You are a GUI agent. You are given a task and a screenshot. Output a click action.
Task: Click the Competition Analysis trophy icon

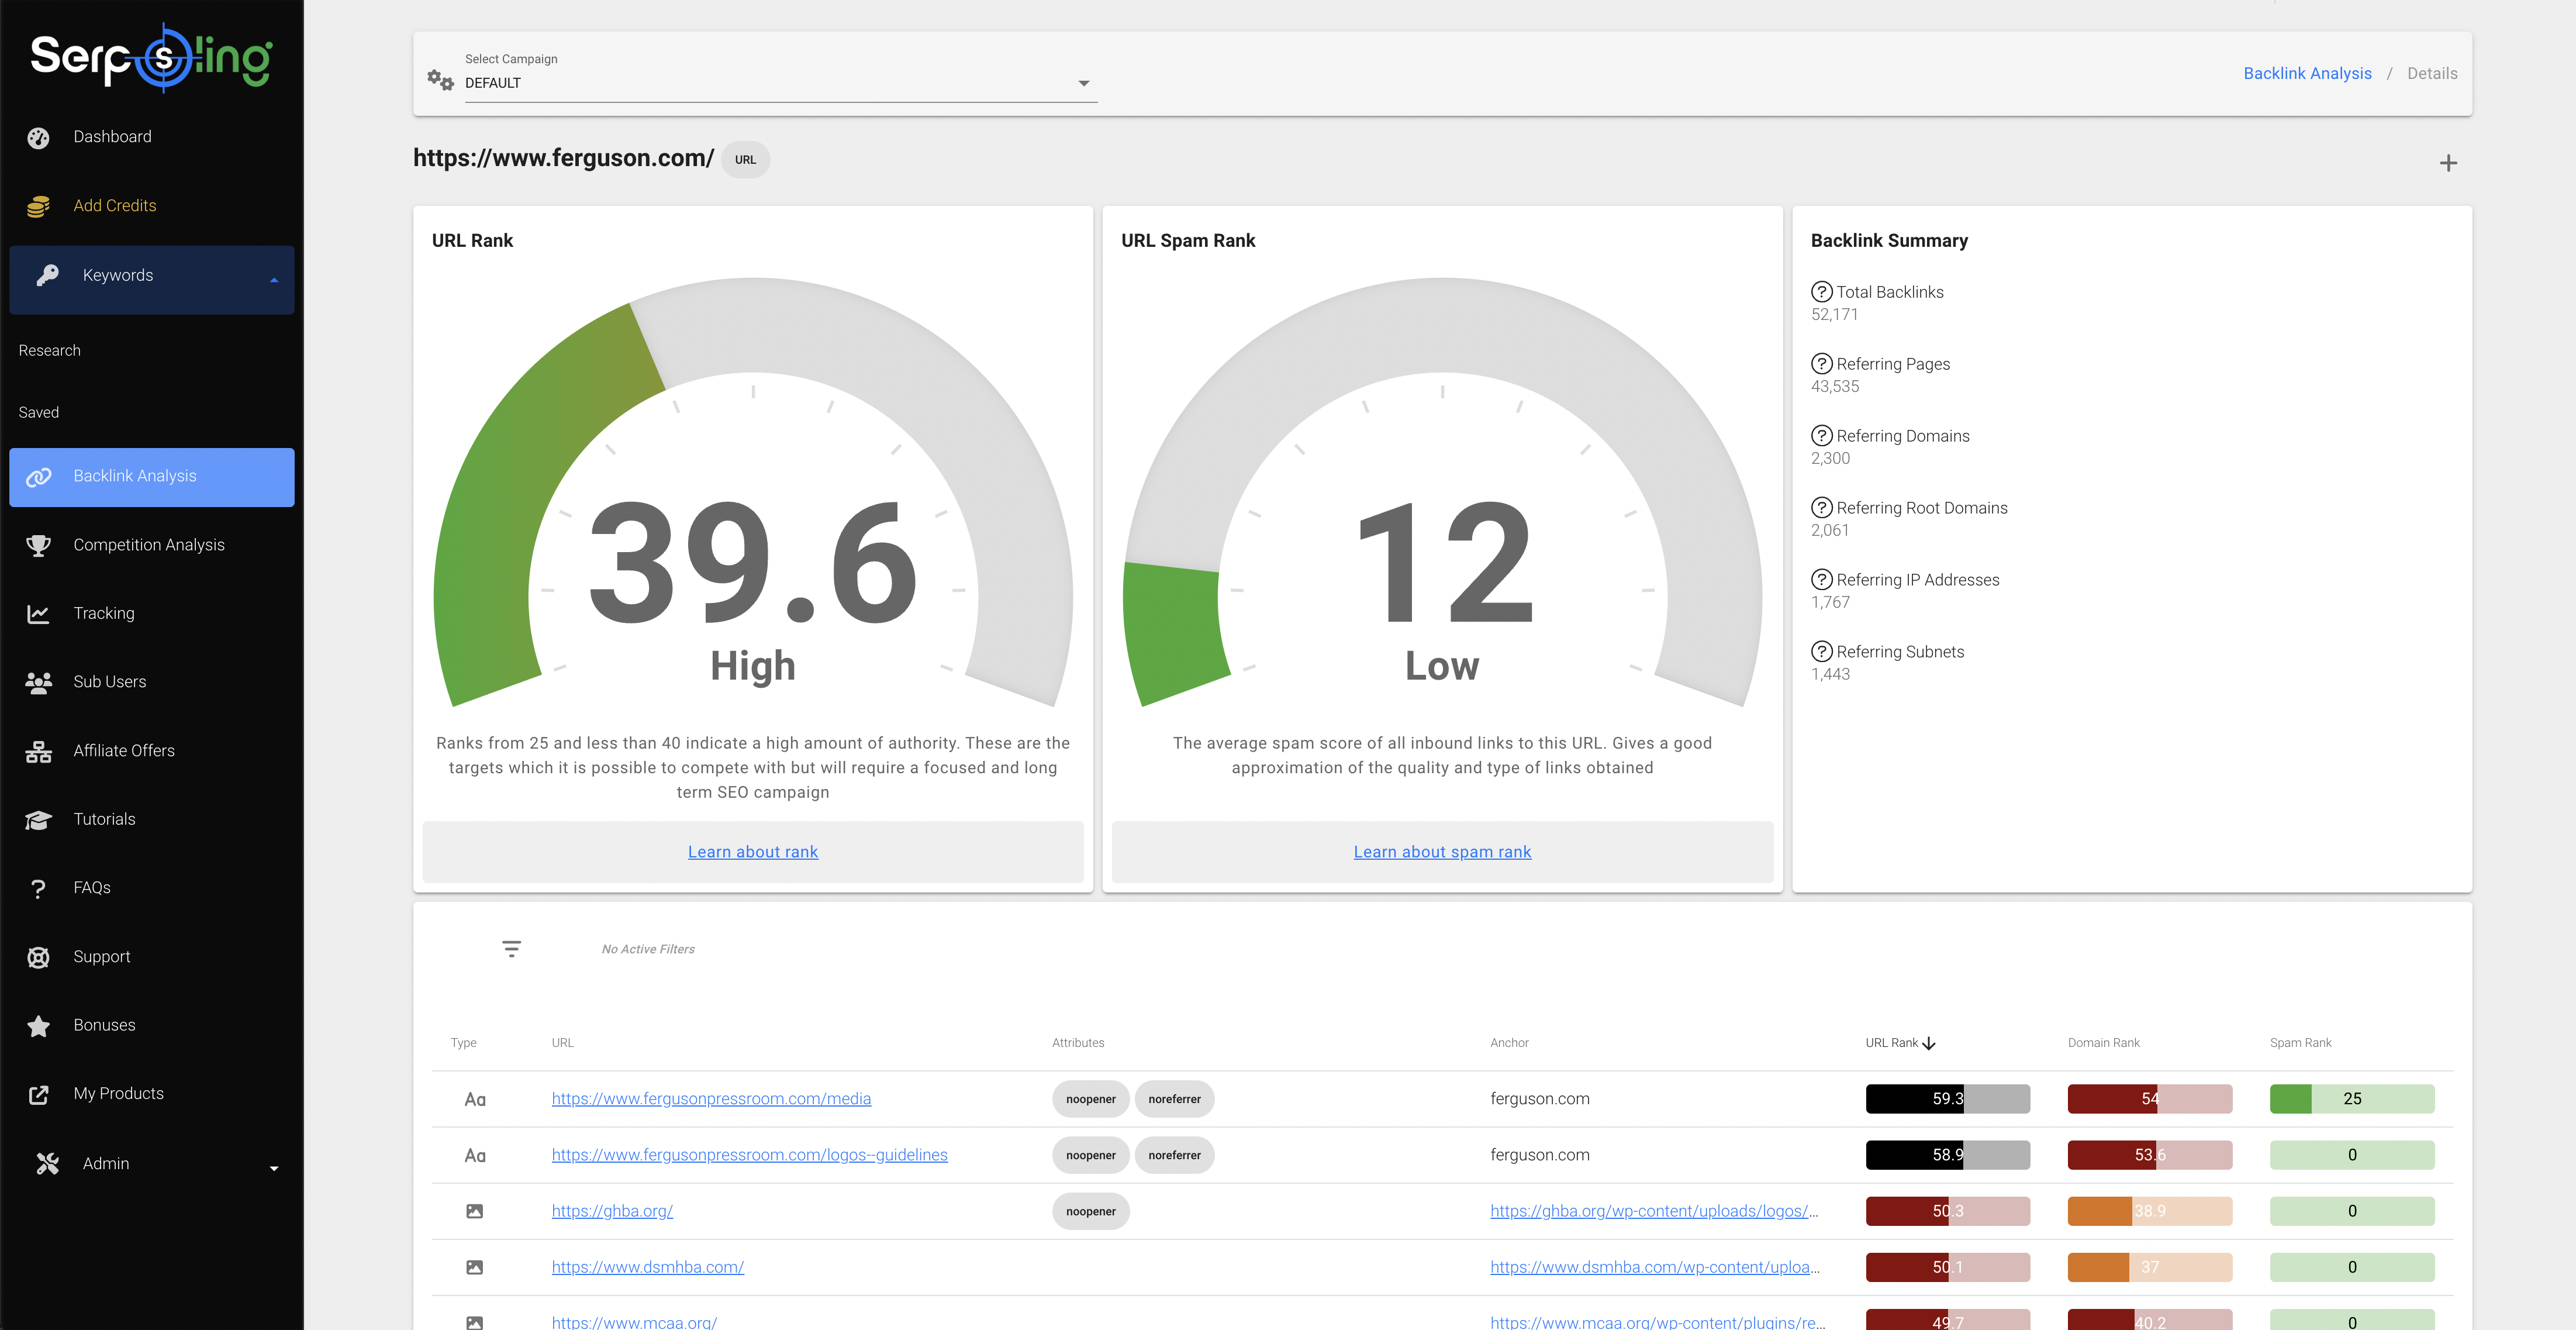click(39, 545)
